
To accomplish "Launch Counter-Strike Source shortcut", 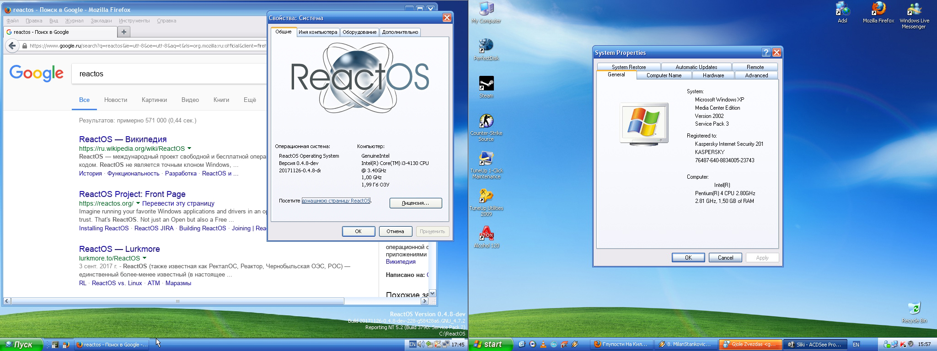I will pyautogui.click(x=486, y=128).
